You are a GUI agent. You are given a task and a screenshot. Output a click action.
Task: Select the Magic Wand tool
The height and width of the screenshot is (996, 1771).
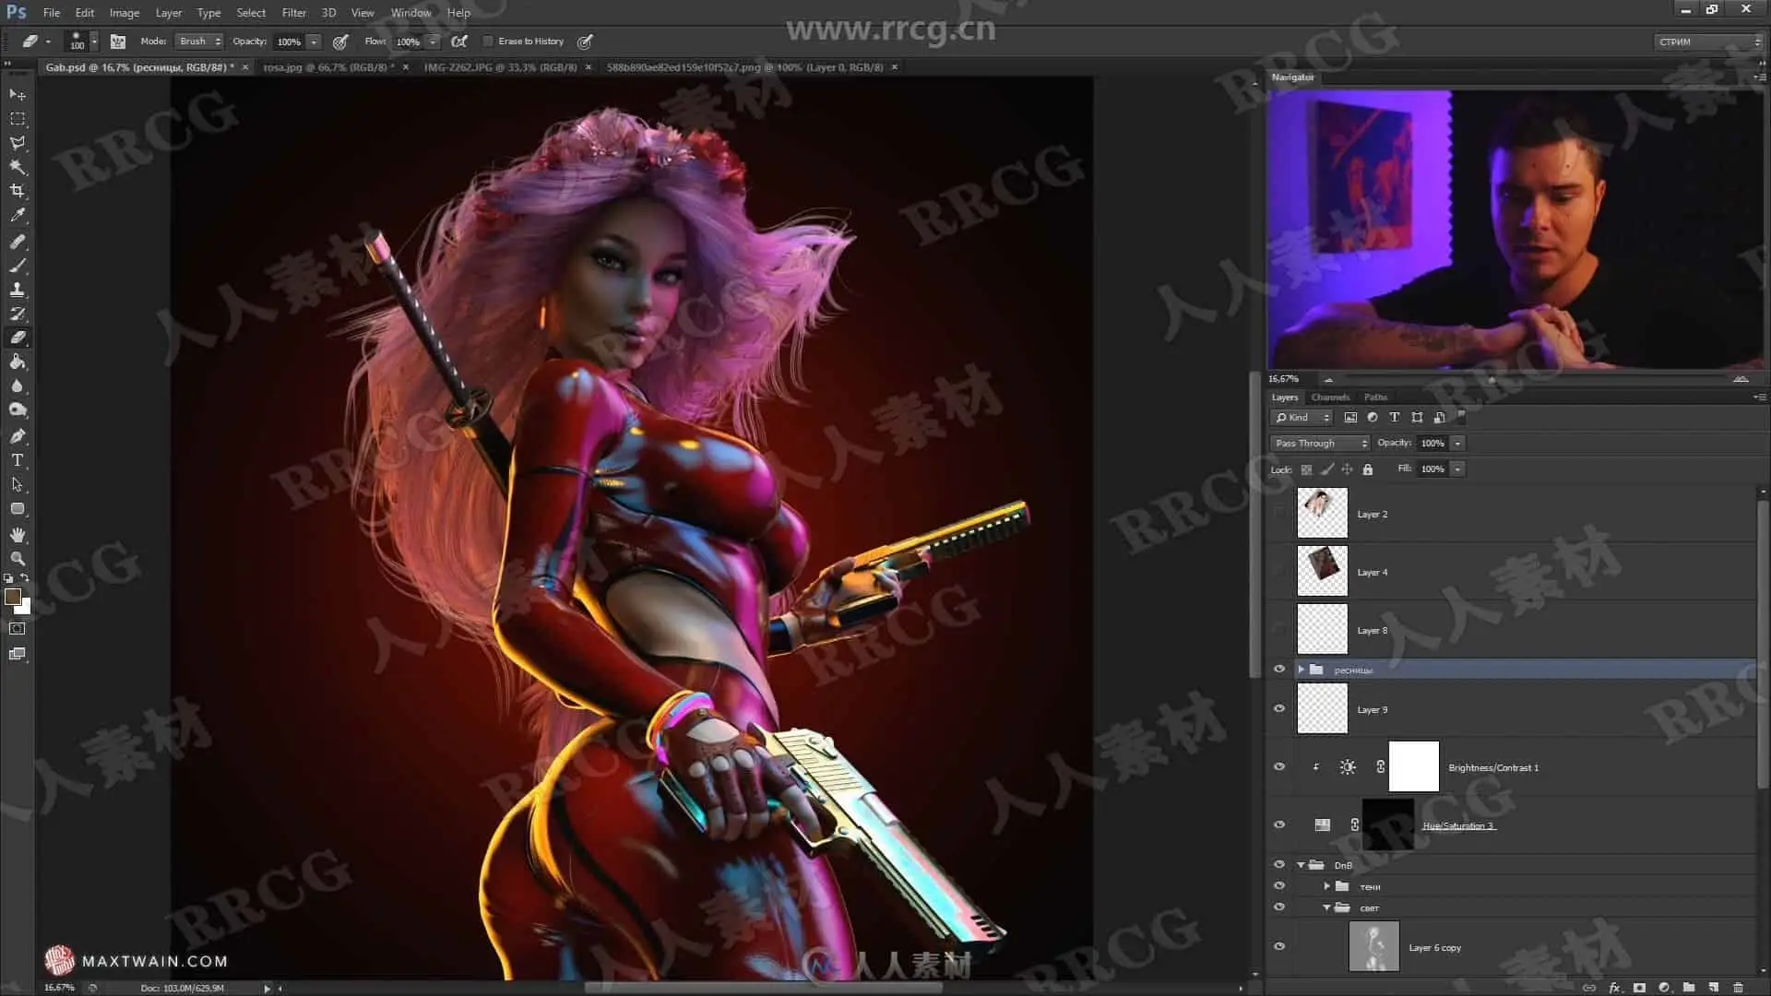coord(18,167)
